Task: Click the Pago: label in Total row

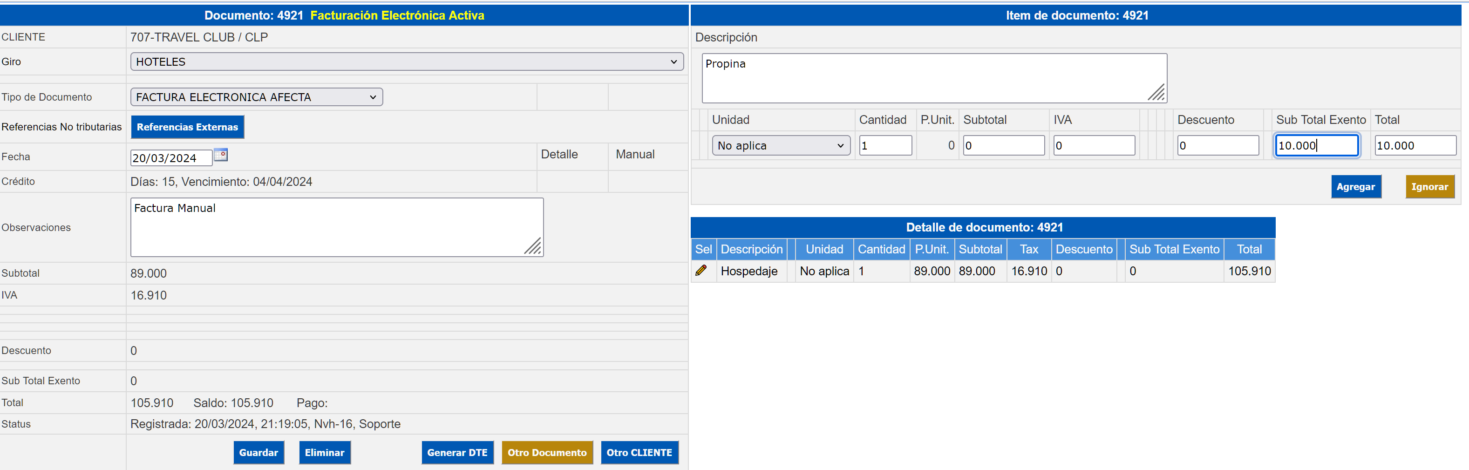Action: tap(312, 403)
